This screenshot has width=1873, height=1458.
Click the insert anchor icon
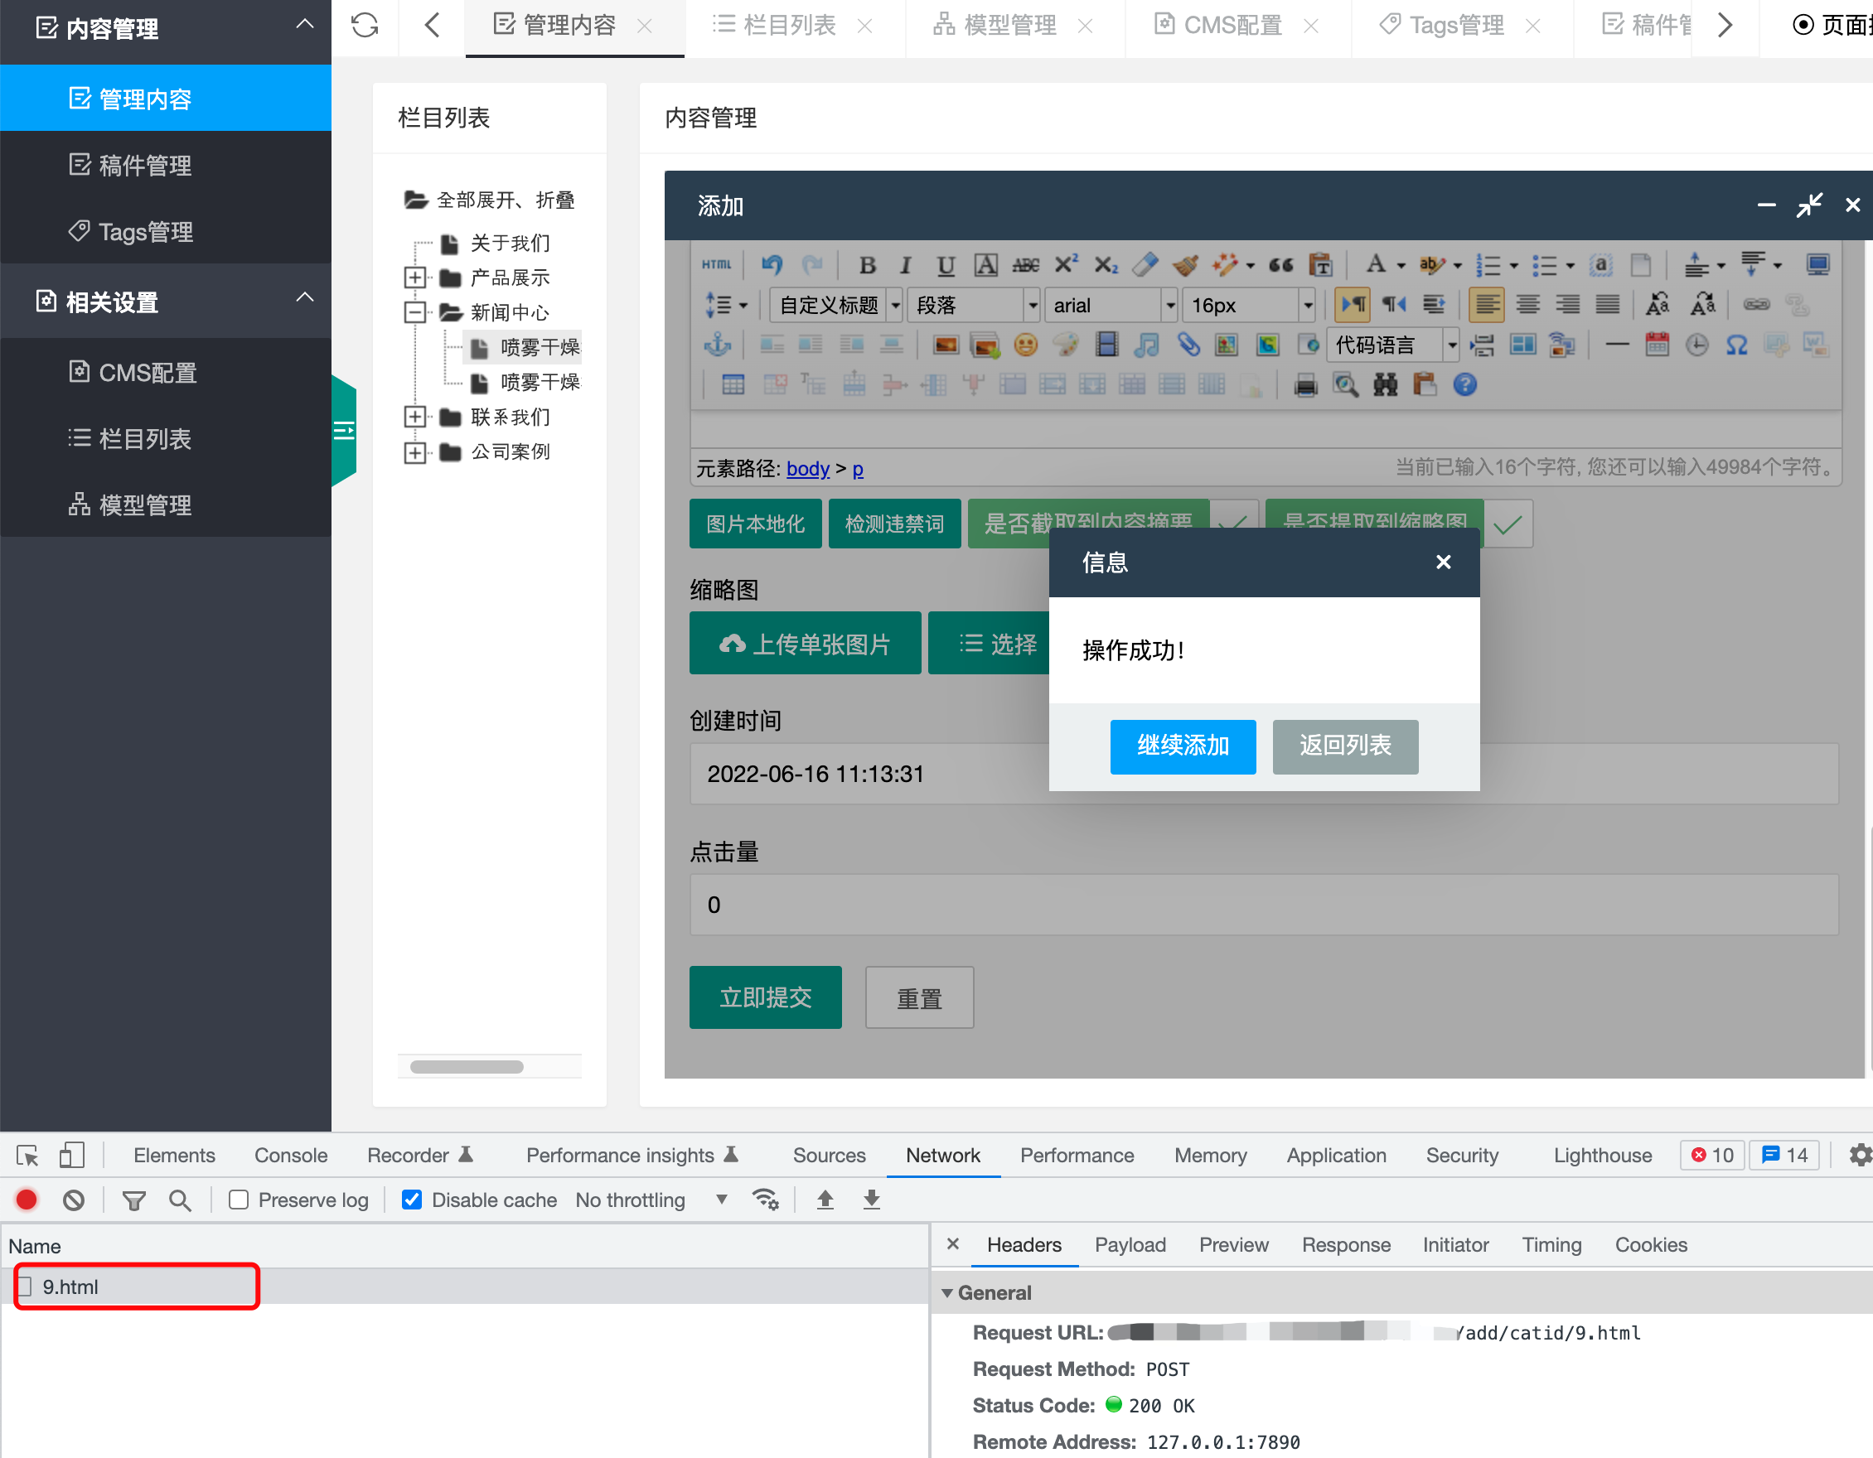717,345
